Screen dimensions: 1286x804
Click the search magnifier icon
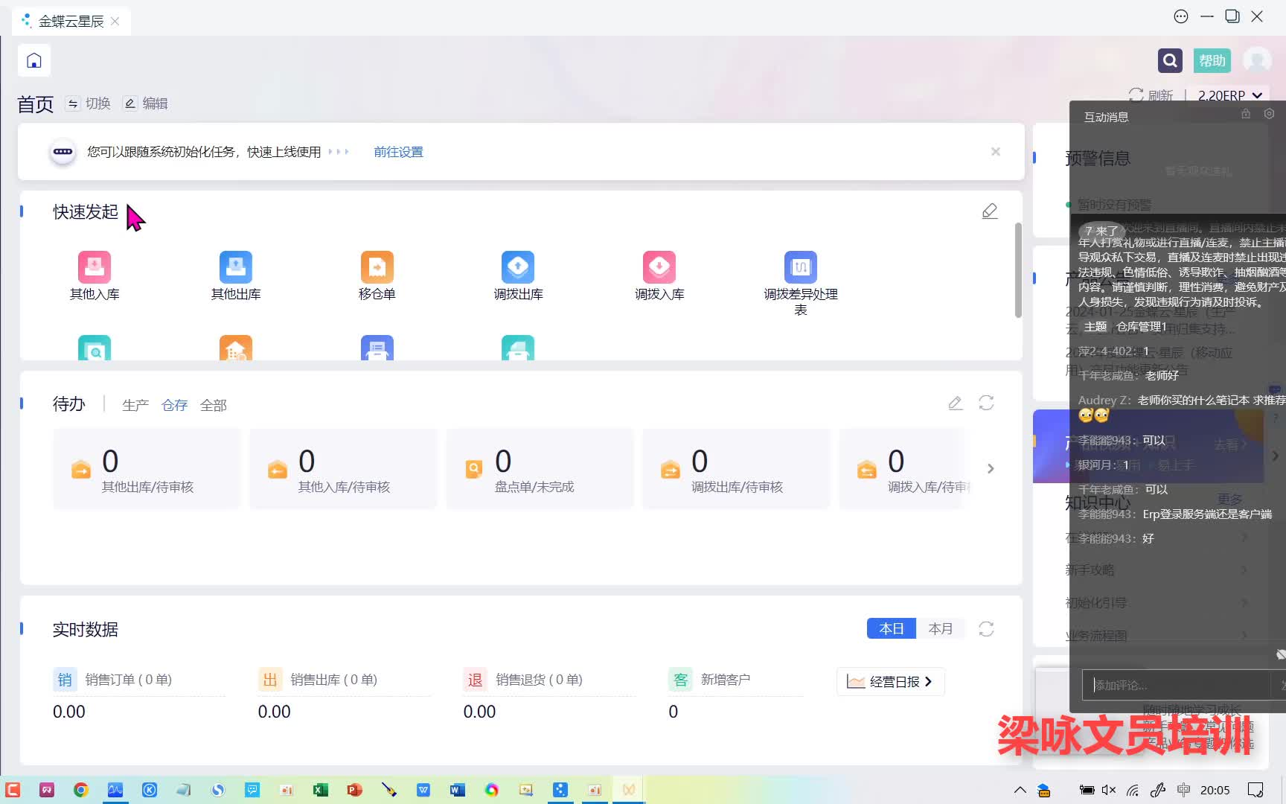[x=1170, y=60]
